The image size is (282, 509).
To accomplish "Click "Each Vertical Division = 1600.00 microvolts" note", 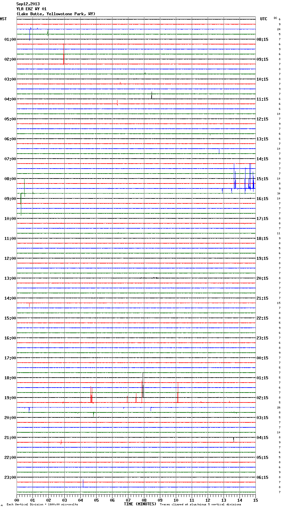I will [42, 505].
